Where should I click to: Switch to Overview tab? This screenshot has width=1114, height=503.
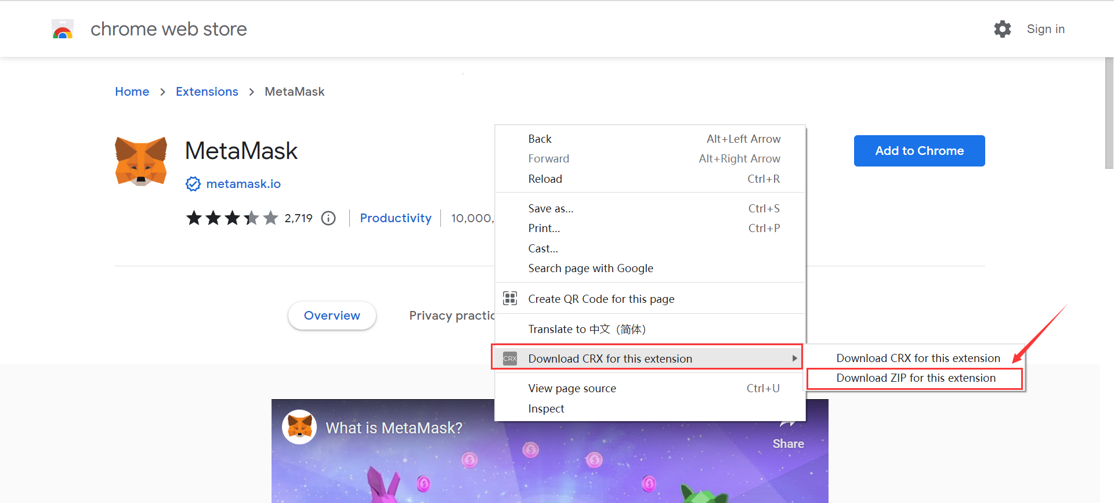[332, 316]
